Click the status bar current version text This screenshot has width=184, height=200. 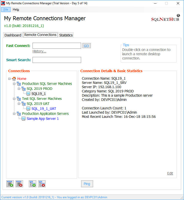pyautogui.click(x=54, y=197)
